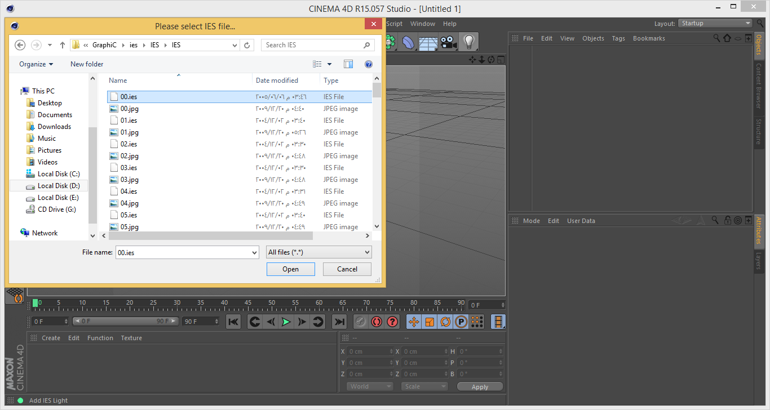Click the green playhead marker at frame 0
This screenshot has width=770, height=410.
pos(36,303)
